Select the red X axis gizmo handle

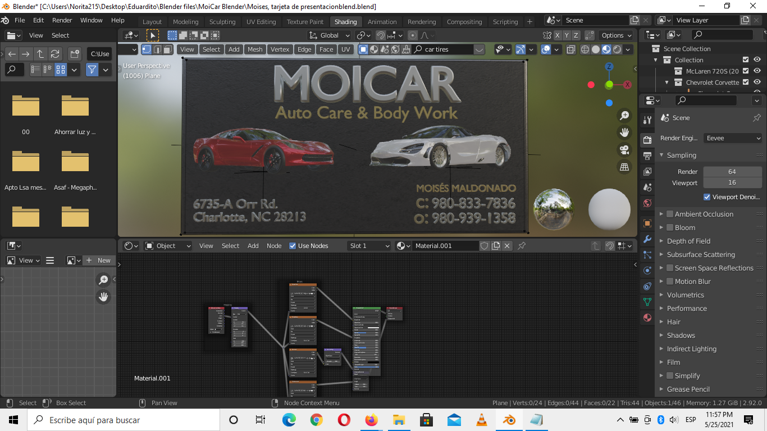click(x=627, y=85)
